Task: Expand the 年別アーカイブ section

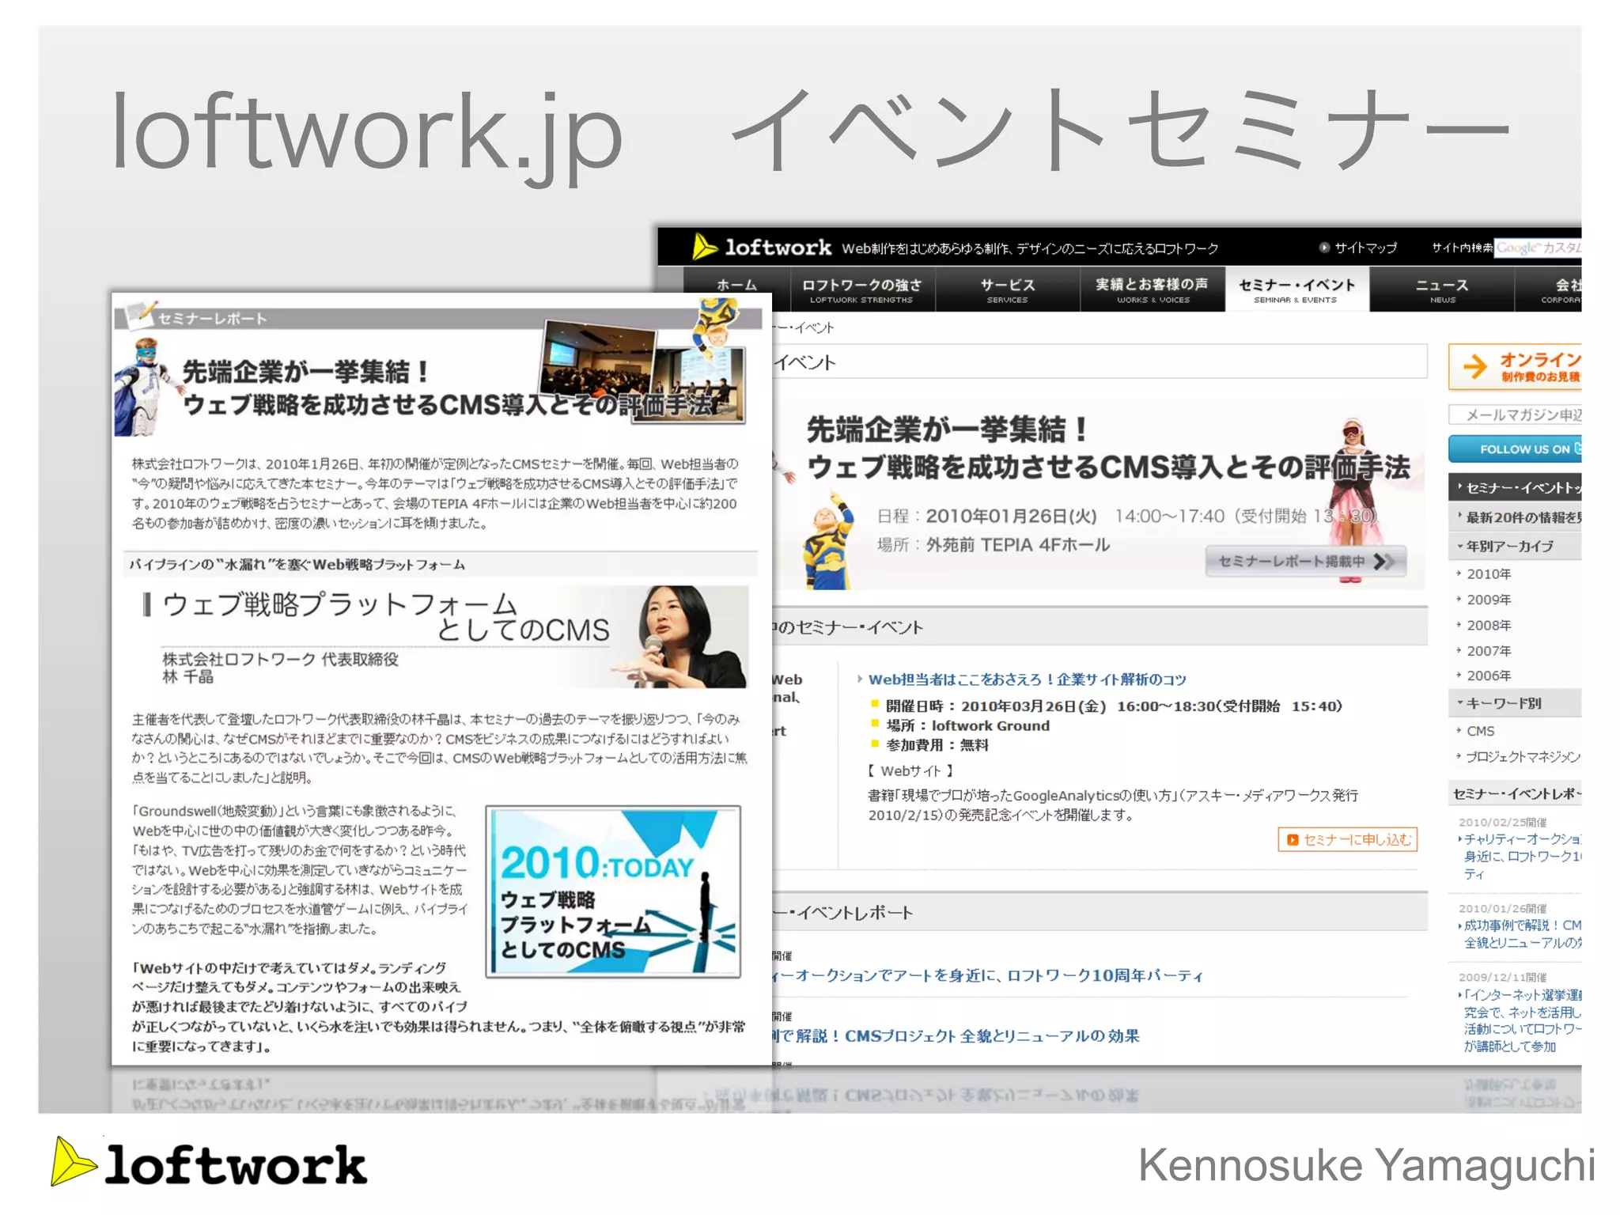Action: 1516,546
